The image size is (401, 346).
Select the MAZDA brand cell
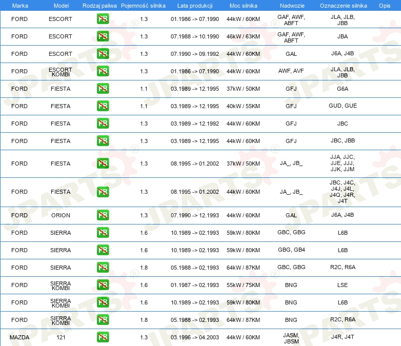point(19,337)
